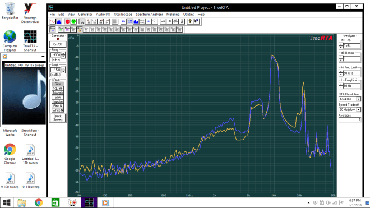Image resolution: width=370 pixels, height=208 pixels.
Task: Open the Speed Tradeoff dropdown
Action: pos(358,110)
